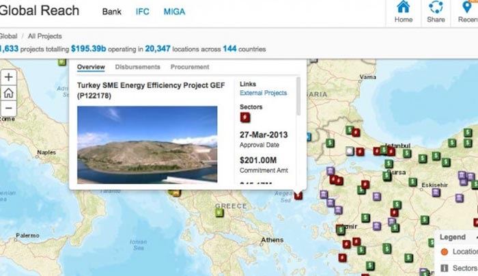The image size is (478, 276).
Task: Open the Share icon in header
Action: click(x=436, y=7)
